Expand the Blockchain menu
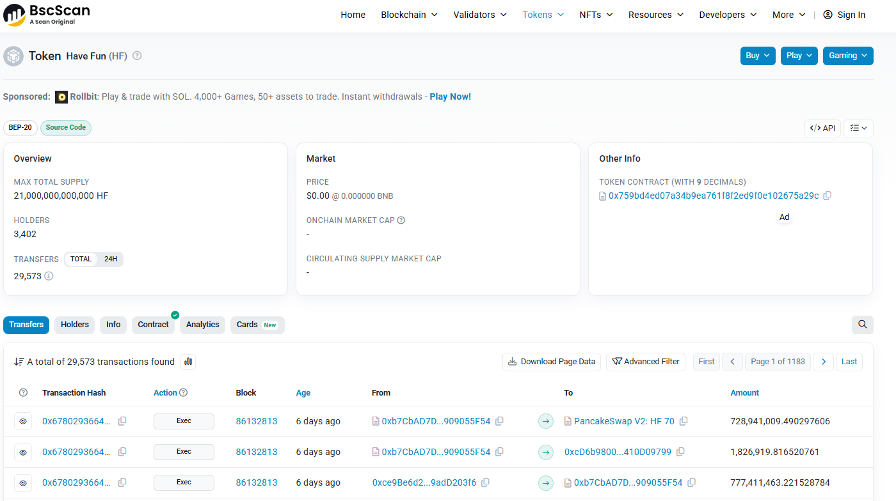 pos(409,15)
